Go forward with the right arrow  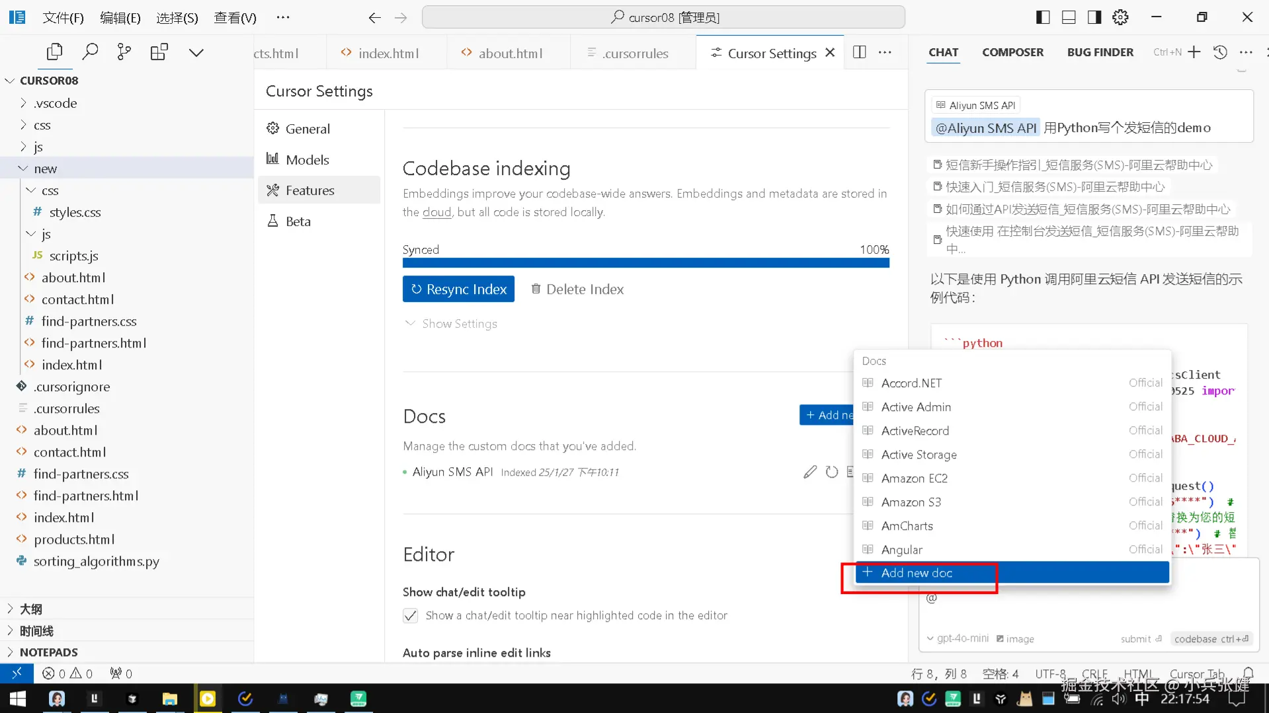[401, 18]
